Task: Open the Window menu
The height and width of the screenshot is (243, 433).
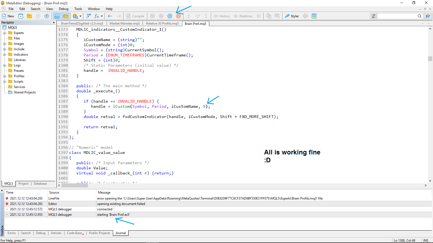Action: tap(94, 9)
